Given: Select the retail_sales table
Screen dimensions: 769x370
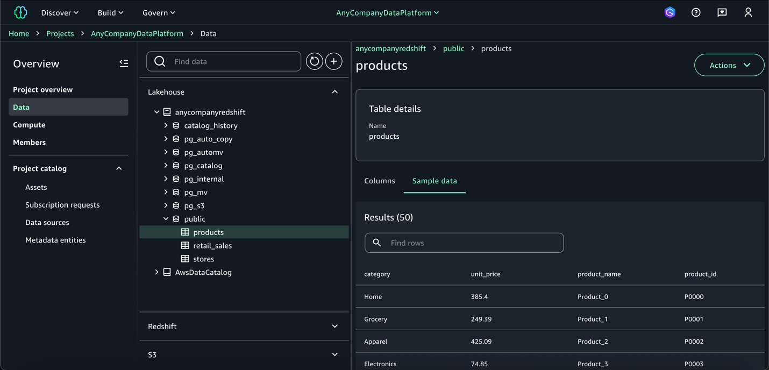Looking at the screenshot, I should pyautogui.click(x=212, y=246).
